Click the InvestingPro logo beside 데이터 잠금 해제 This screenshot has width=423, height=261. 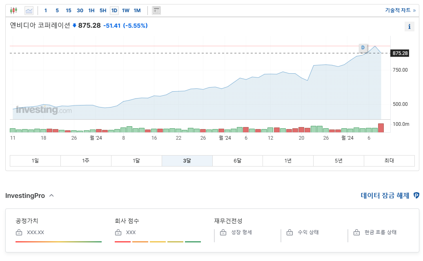(416, 195)
